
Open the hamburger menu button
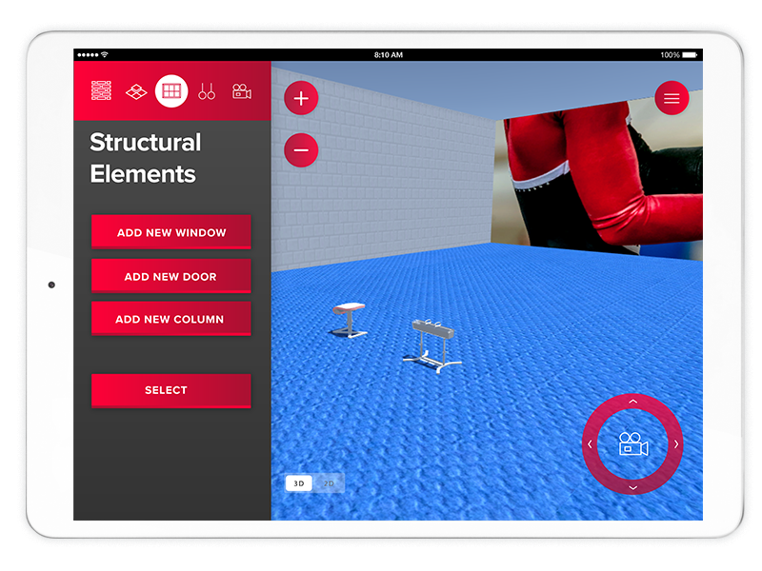(x=672, y=98)
